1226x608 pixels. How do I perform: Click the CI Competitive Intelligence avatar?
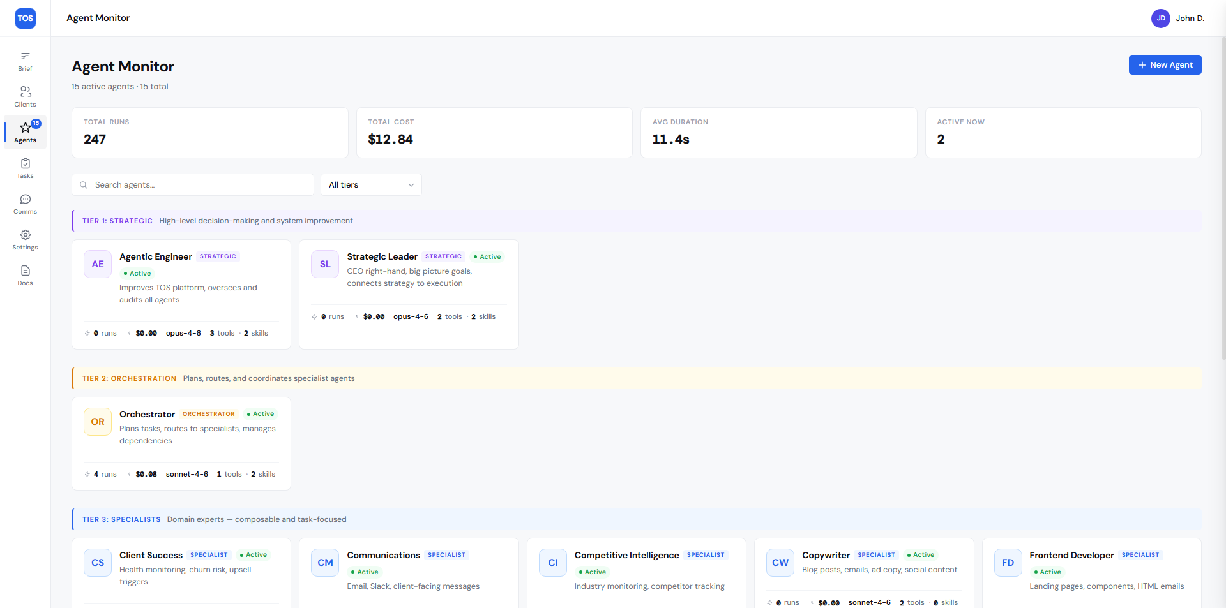pyautogui.click(x=553, y=563)
